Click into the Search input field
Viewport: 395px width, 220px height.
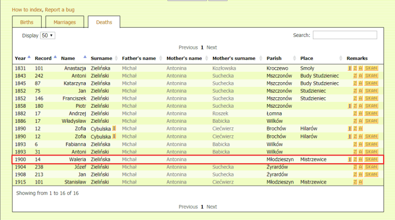pos(345,35)
